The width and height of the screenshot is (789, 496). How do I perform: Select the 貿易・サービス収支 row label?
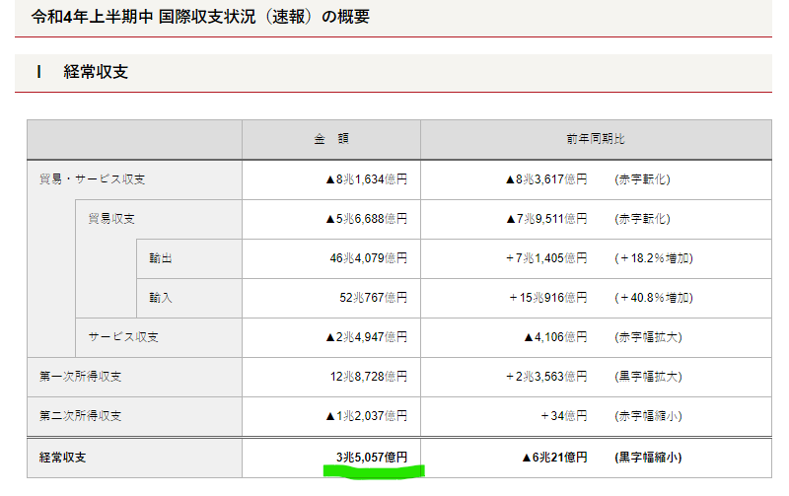tap(93, 179)
